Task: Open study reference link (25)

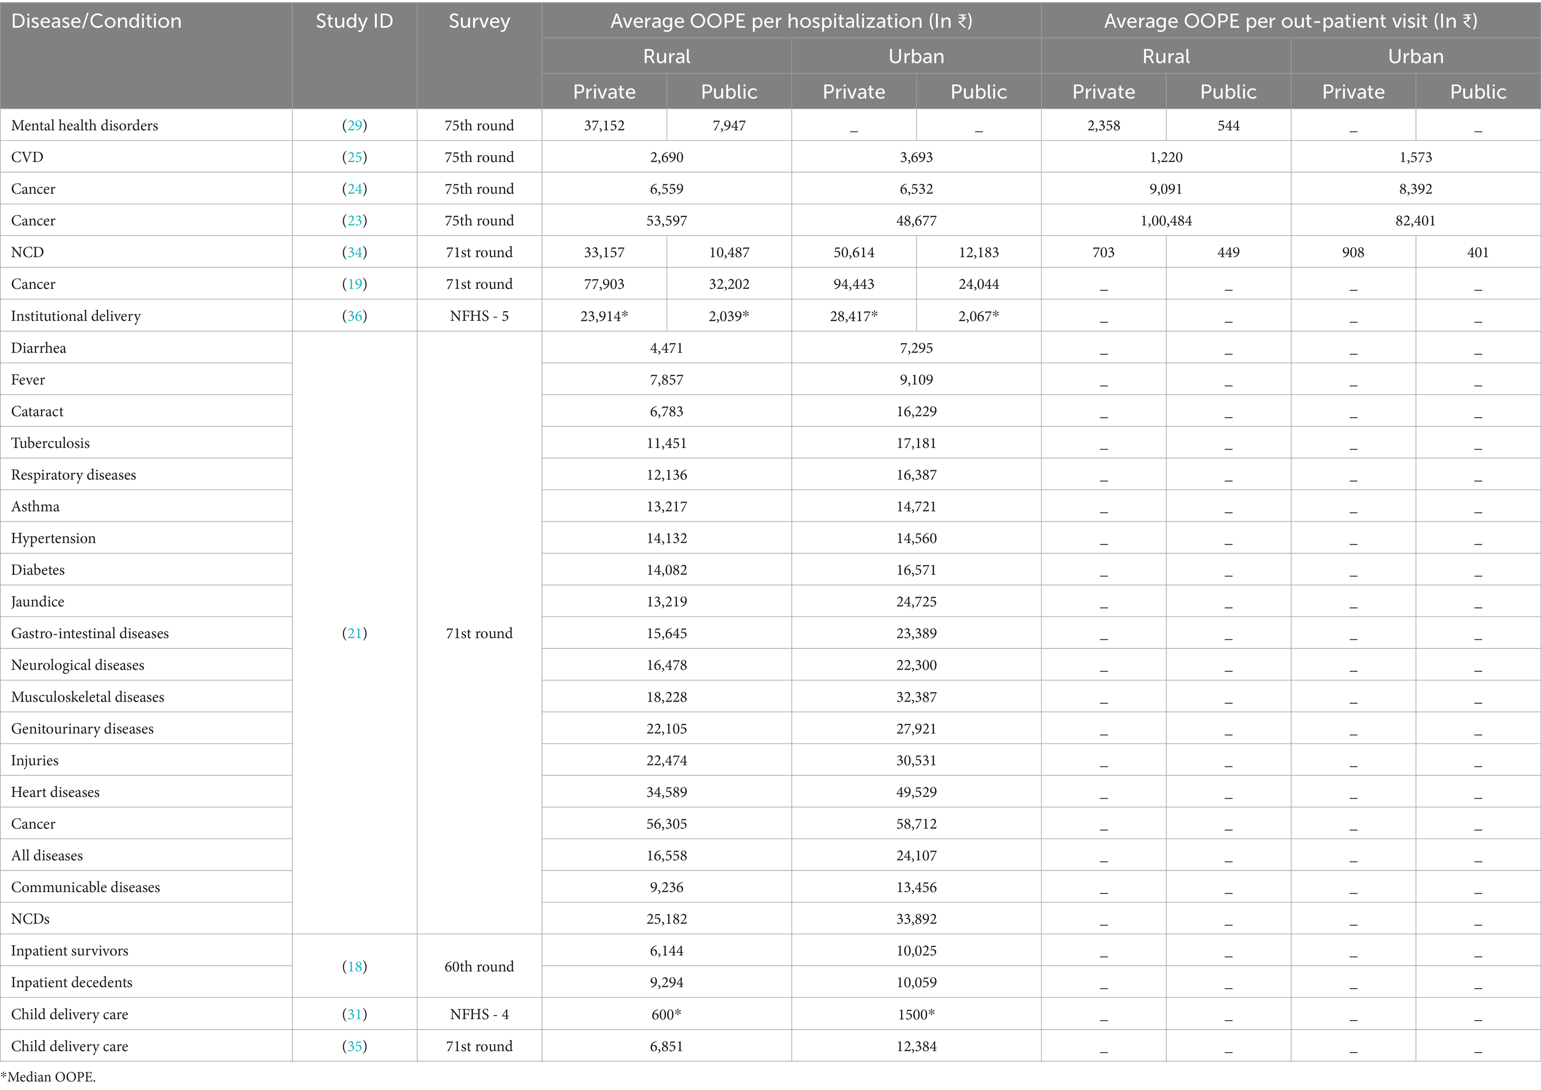Action: point(354,157)
